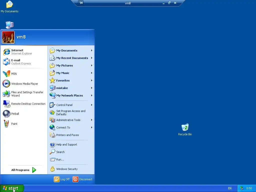Click the mistake computer icon
Viewport: 256px width, 192px height.
coord(52,88)
